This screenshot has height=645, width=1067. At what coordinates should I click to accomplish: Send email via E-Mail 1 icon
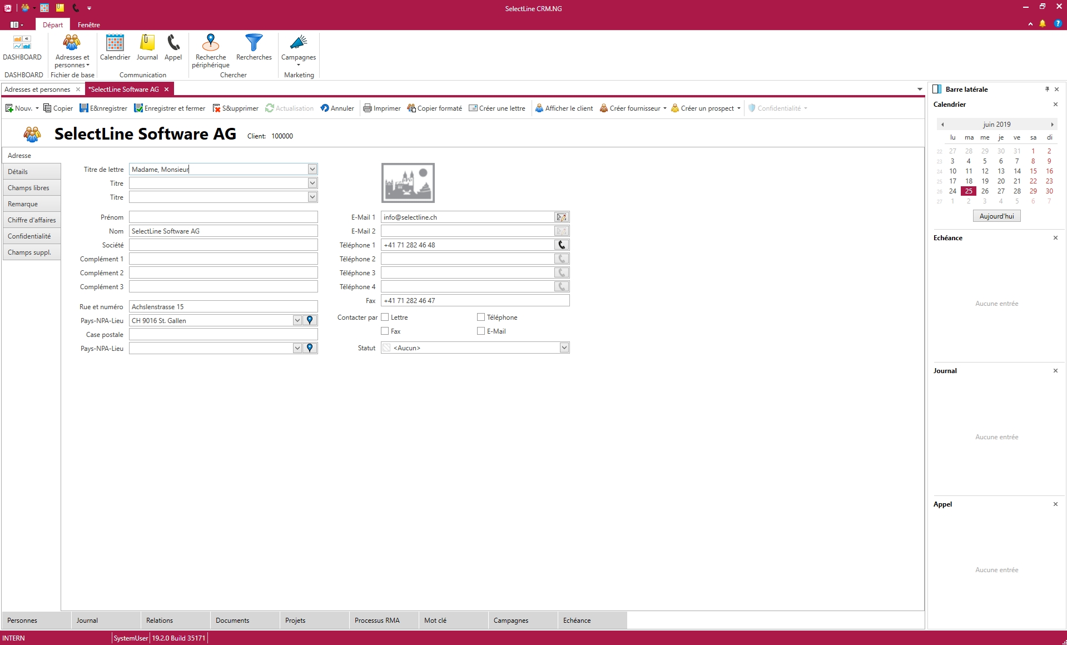562,217
